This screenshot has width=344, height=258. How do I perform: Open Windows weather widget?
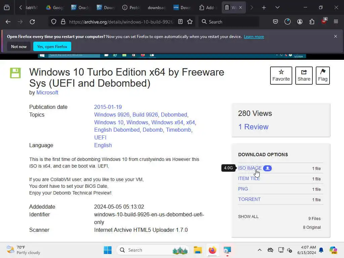(23, 250)
